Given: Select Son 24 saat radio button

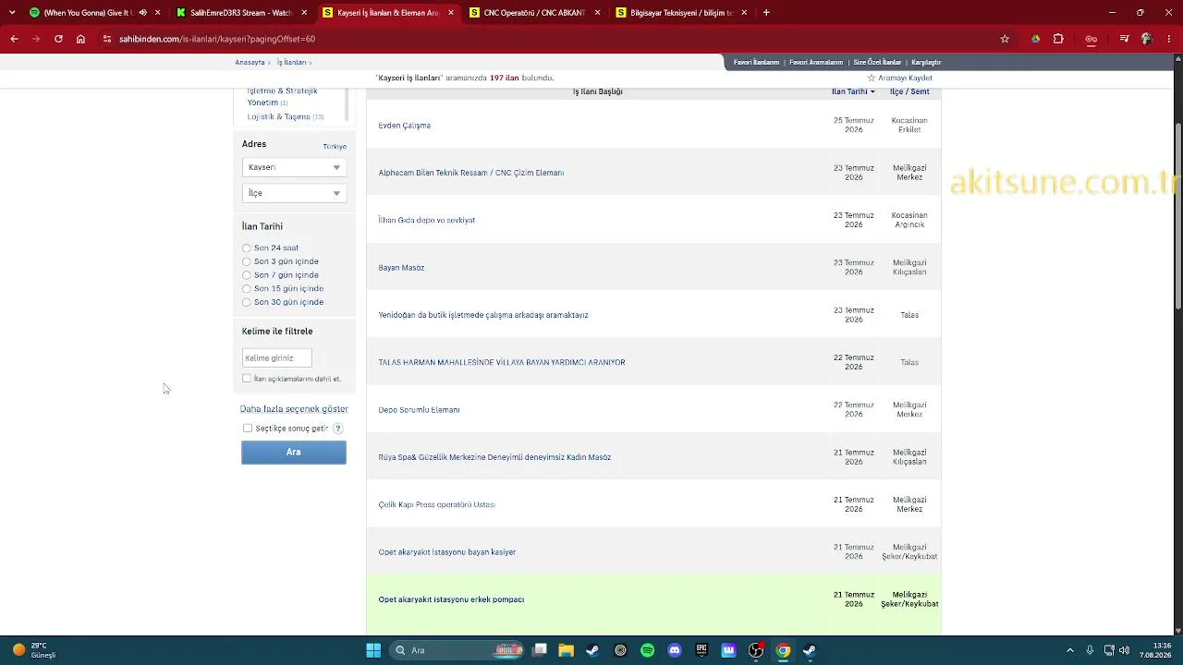Looking at the screenshot, I should [x=246, y=248].
